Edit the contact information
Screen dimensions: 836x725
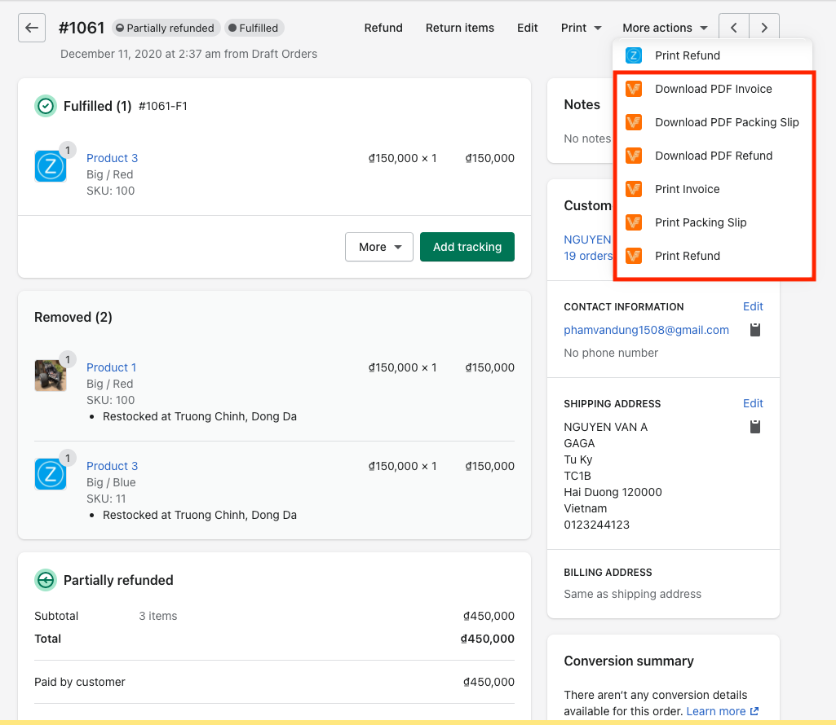[x=753, y=306]
